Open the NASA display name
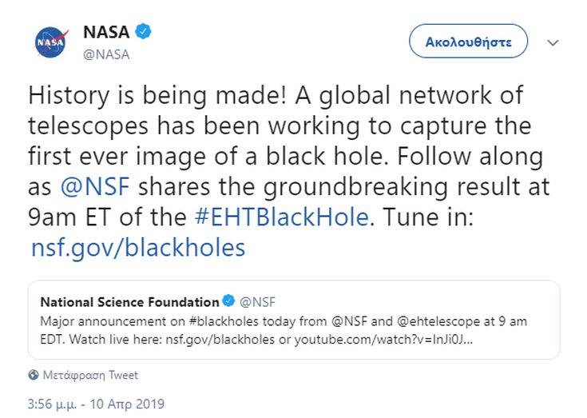 pos(106,33)
